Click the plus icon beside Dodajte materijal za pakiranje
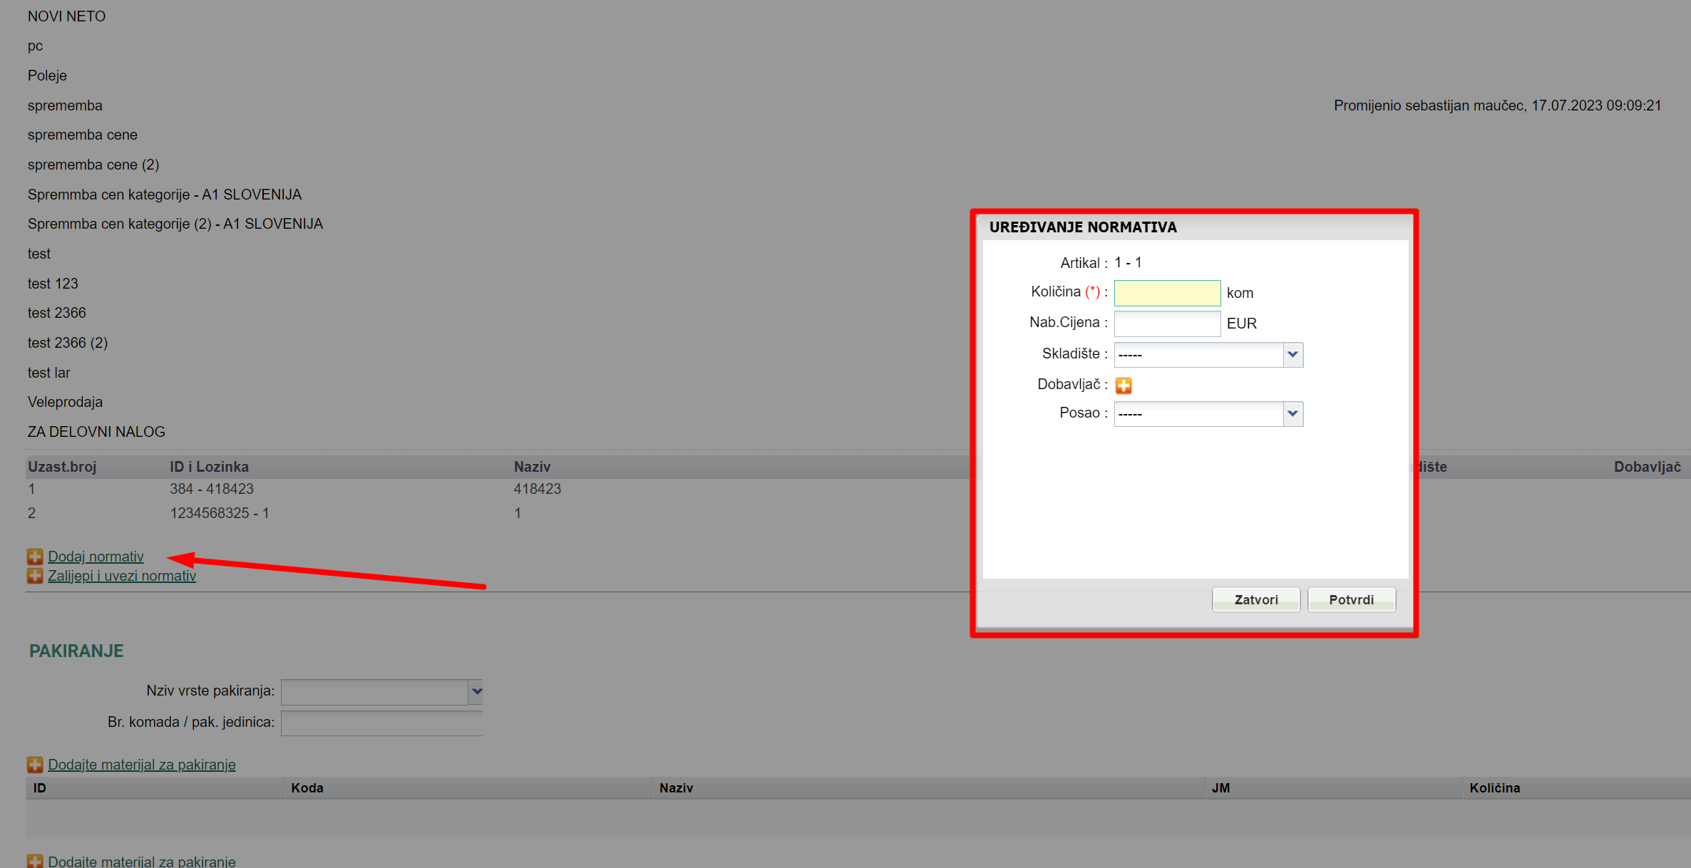The width and height of the screenshot is (1691, 868). click(35, 765)
